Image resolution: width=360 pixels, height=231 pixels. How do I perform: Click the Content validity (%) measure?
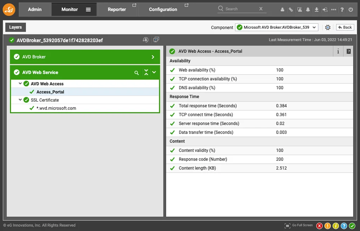(197, 150)
